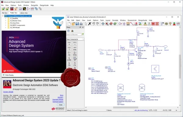Select the 03_Amp Sims folder row
The width and height of the screenshot is (183, 117).
(15, 23)
